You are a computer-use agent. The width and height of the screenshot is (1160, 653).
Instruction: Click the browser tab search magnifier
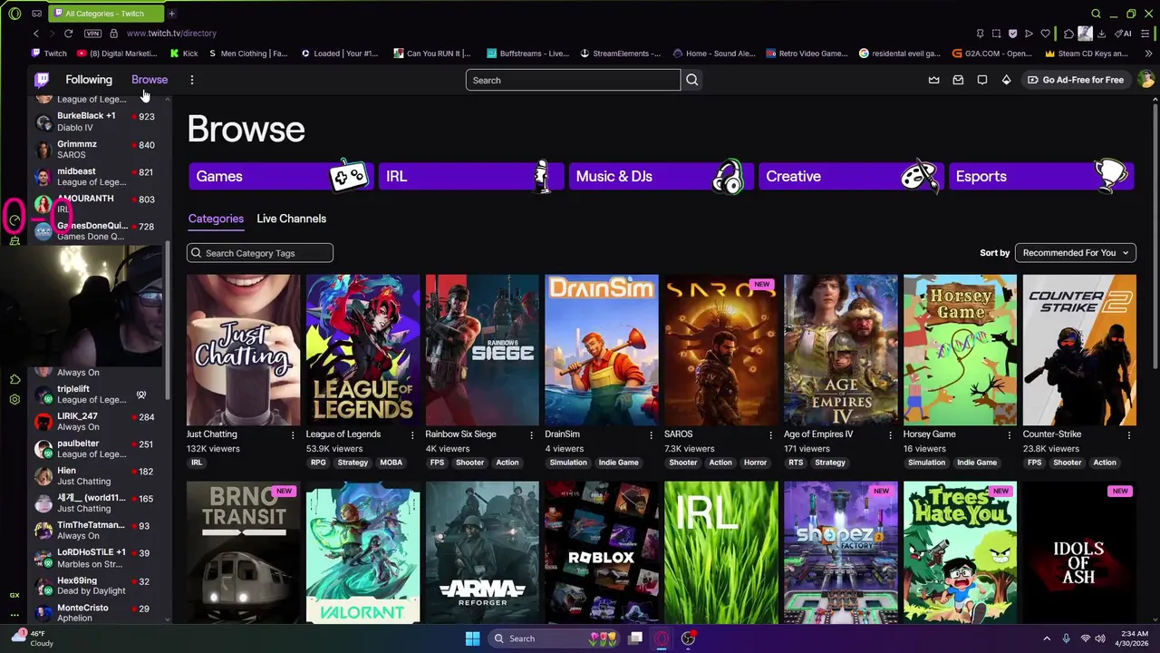[x=1096, y=14]
